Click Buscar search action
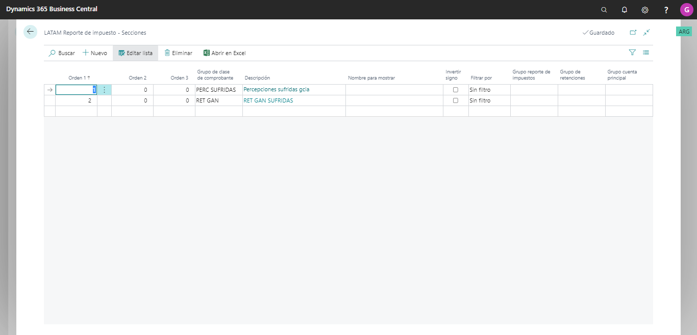Viewport: 697px width, 335px height. 62,53
